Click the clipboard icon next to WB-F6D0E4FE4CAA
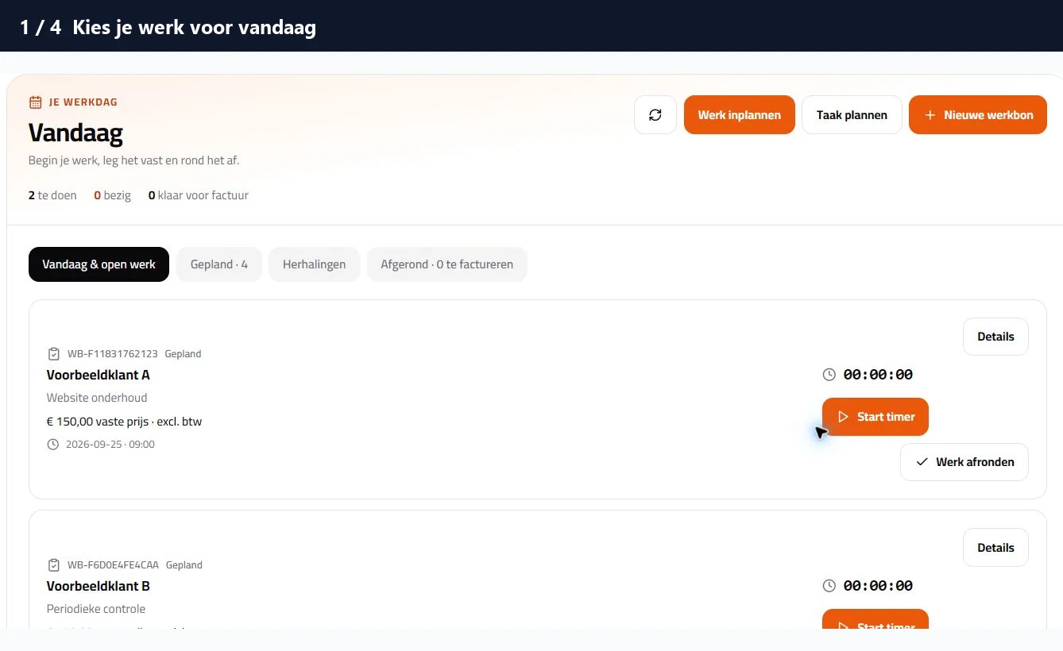 pyautogui.click(x=54, y=564)
